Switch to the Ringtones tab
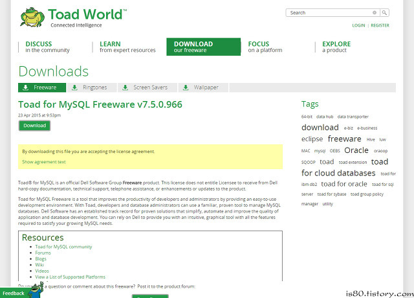The image size is (414, 298). point(92,87)
